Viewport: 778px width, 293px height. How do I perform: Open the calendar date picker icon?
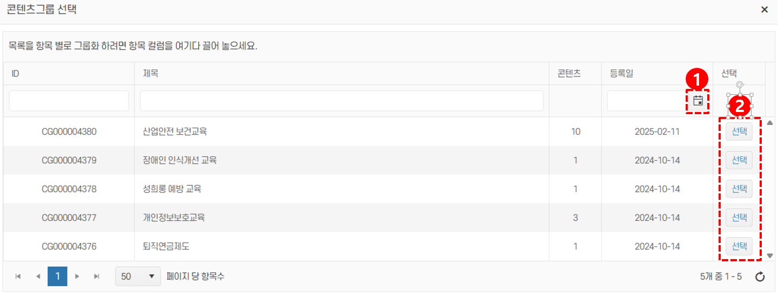(697, 101)
